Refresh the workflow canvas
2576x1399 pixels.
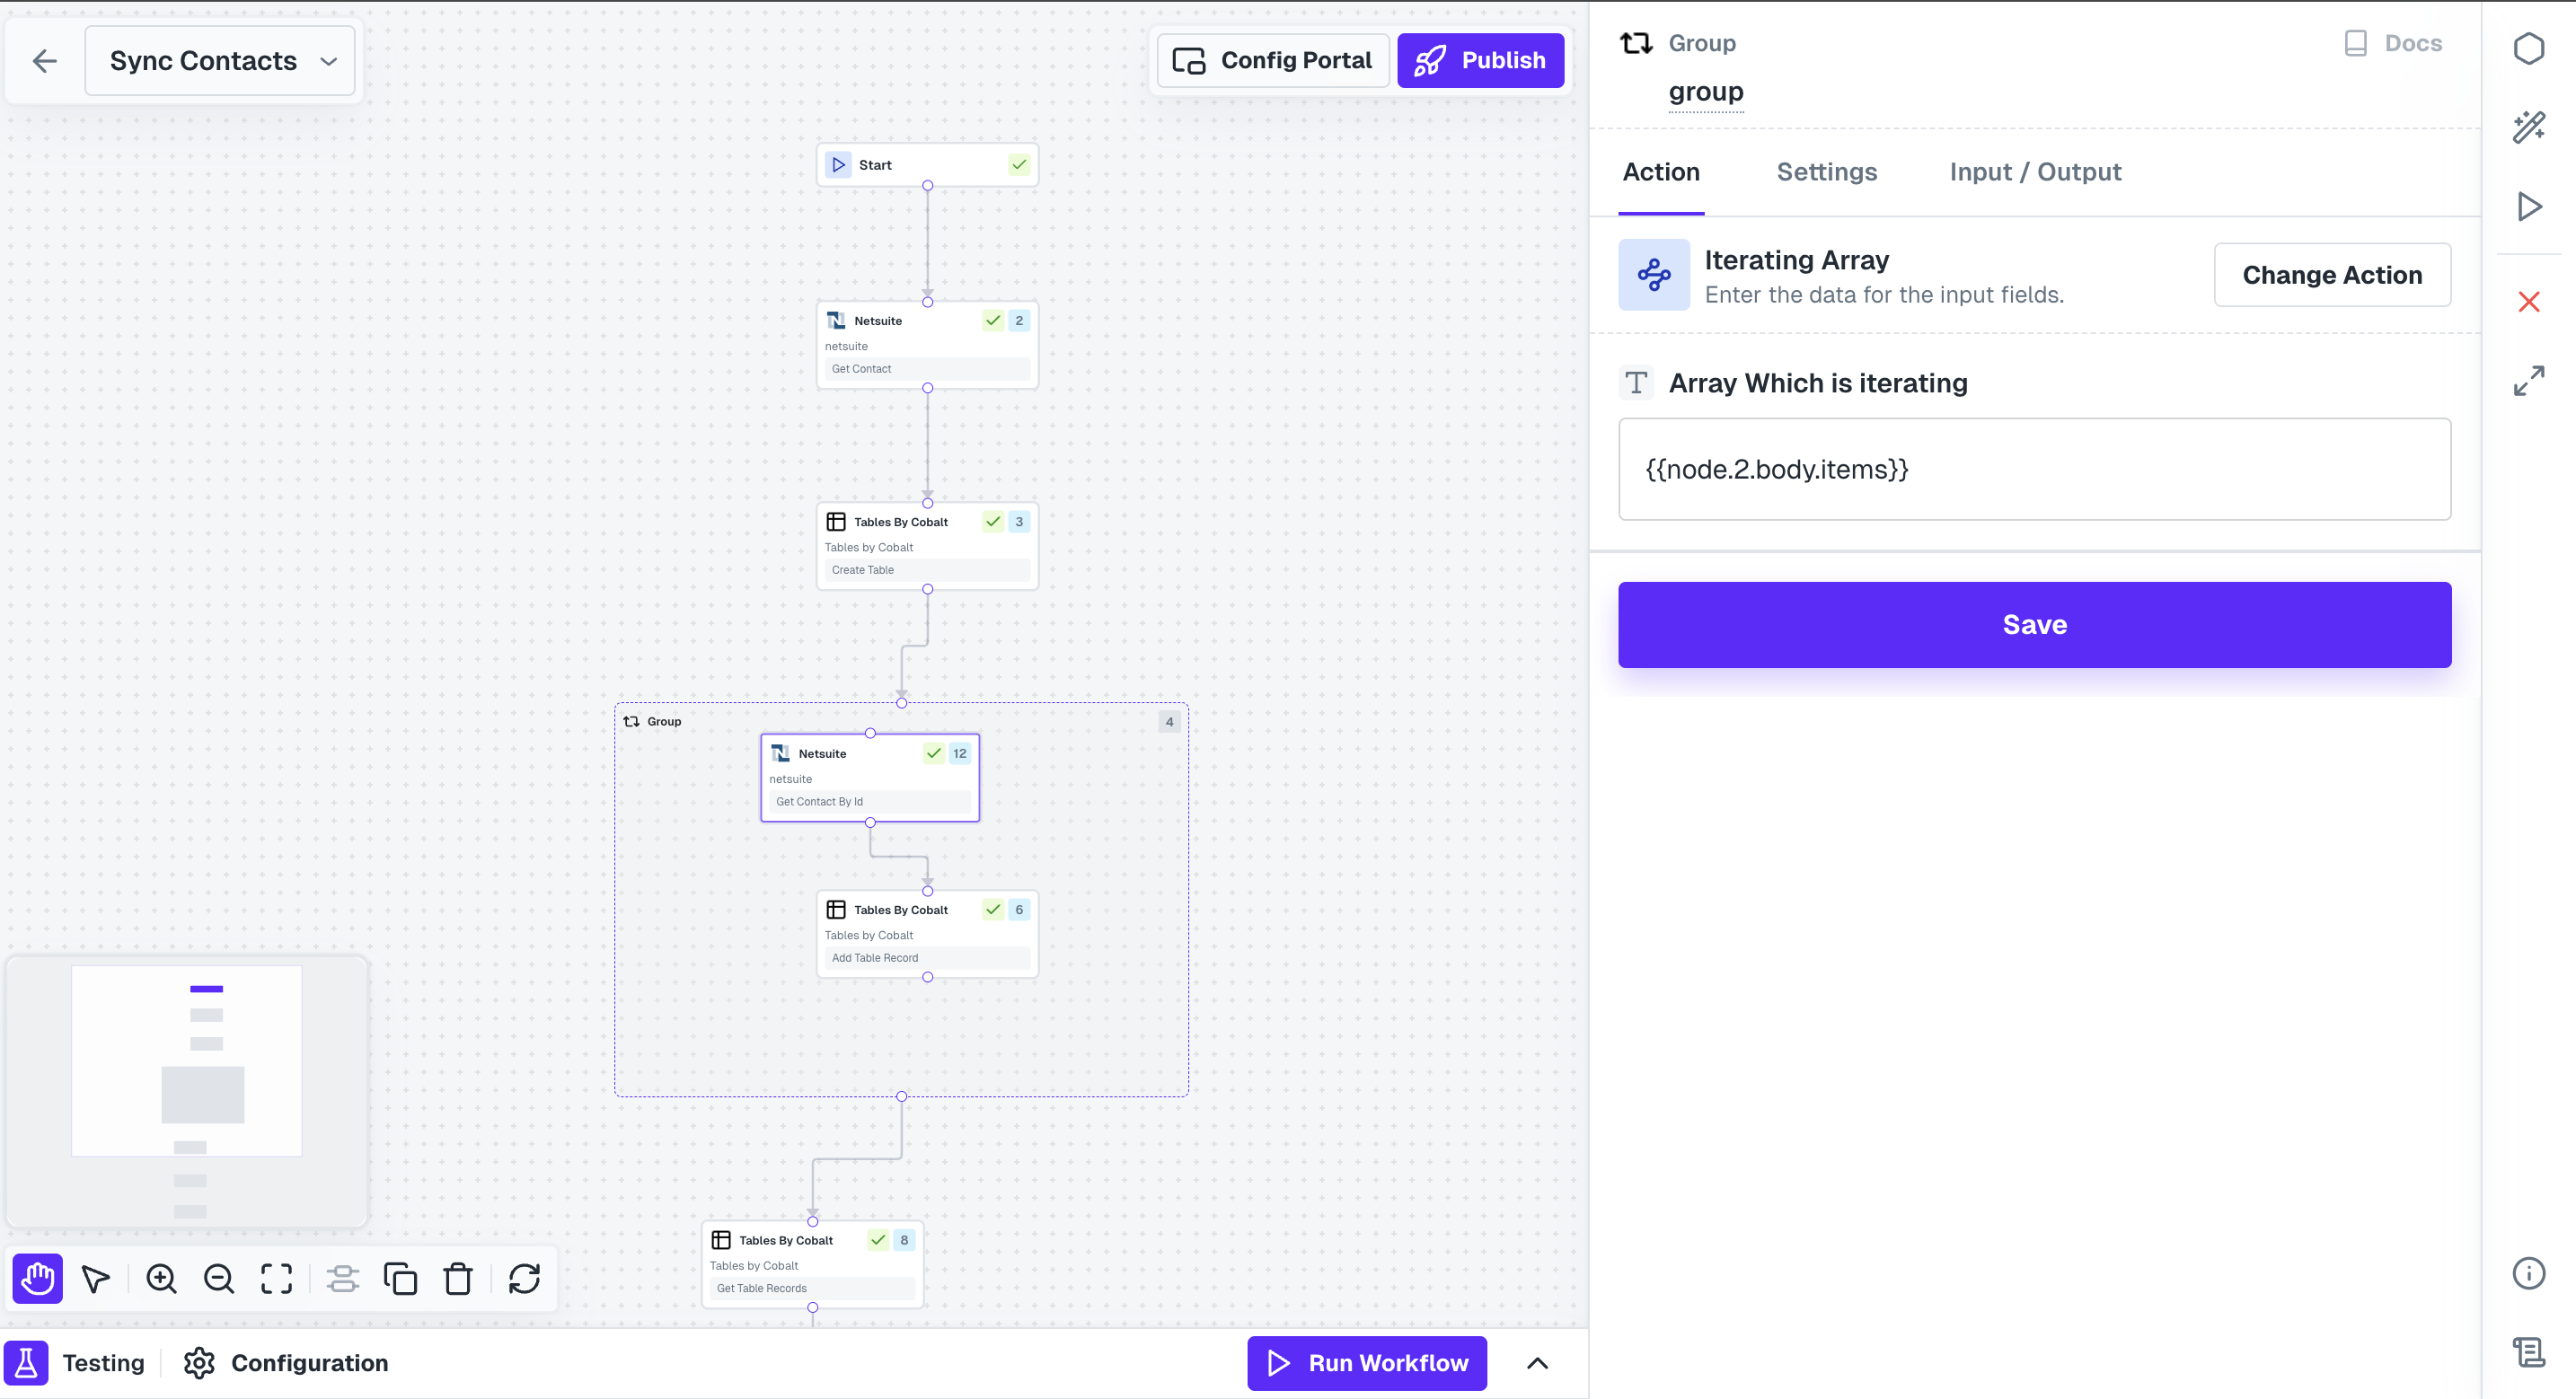click(525, 1278)
